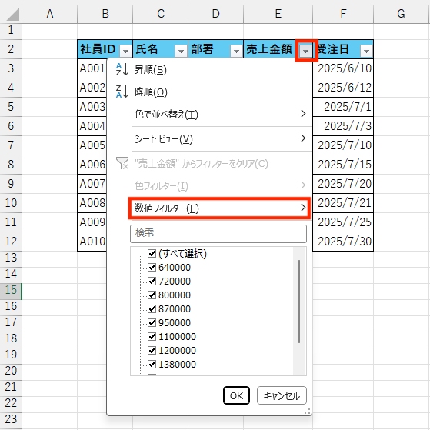Select column F header

(343, 14)
